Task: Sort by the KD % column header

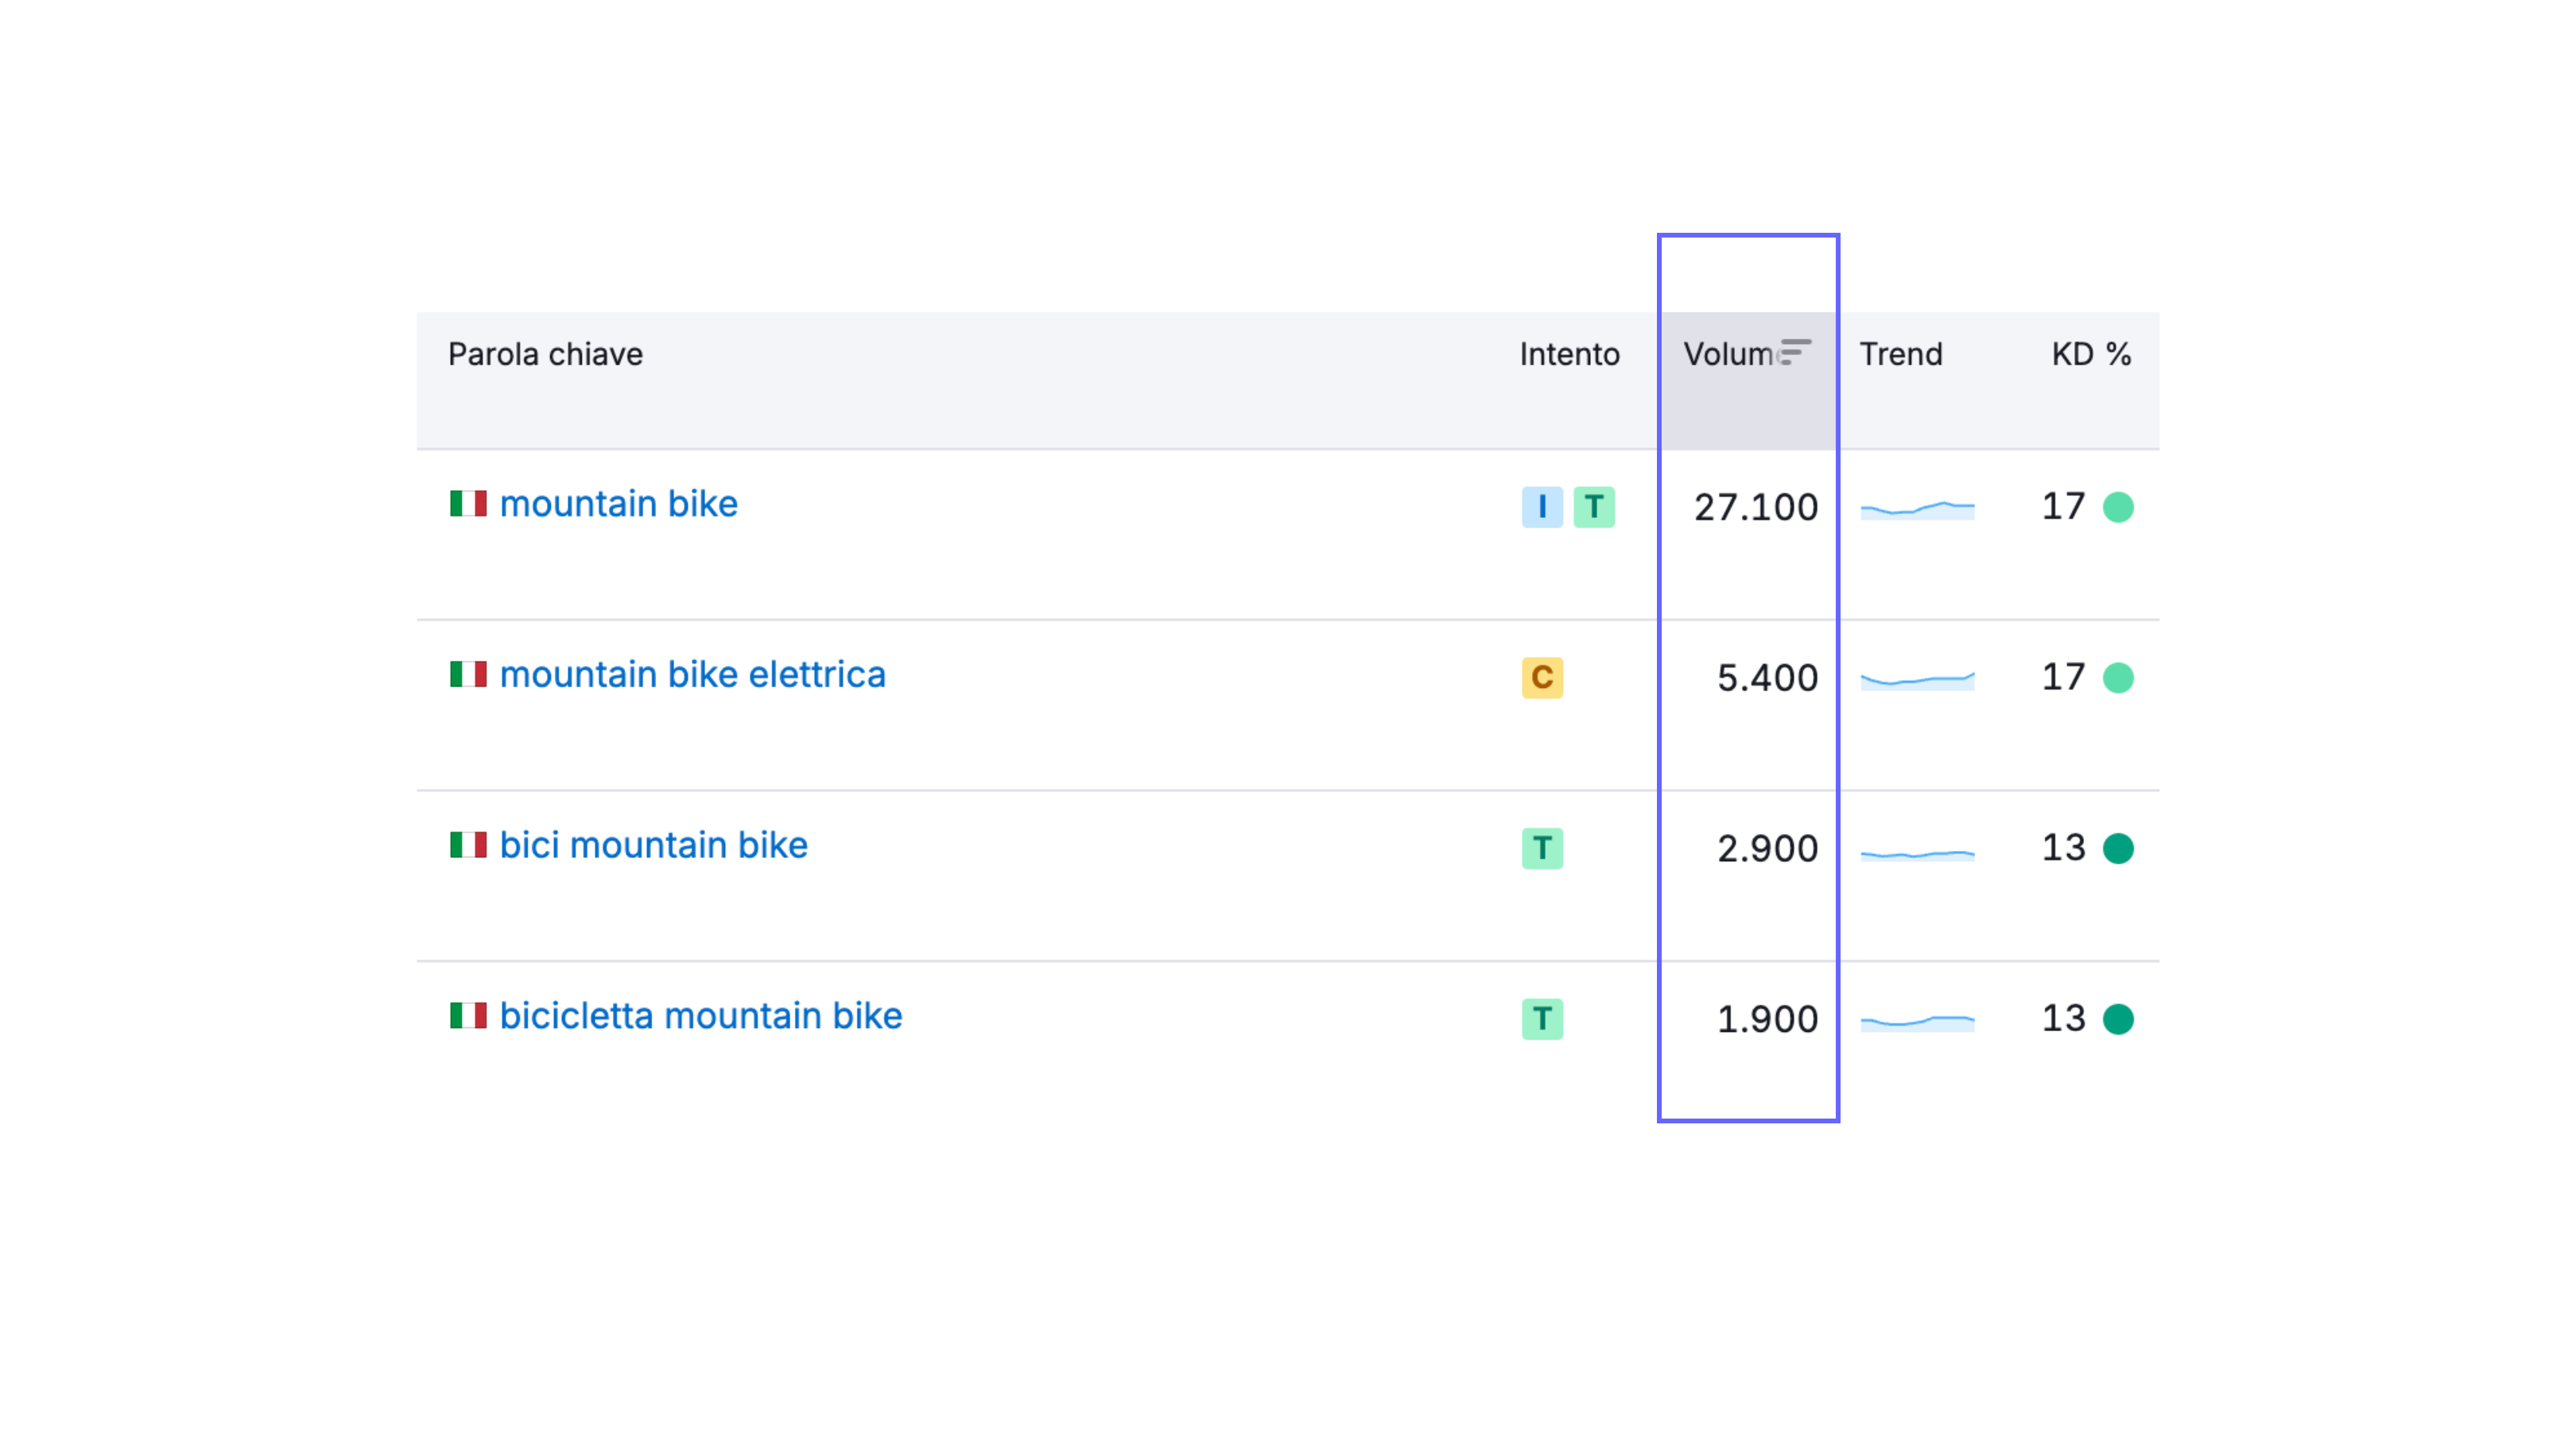Action: coord(2091,354)
